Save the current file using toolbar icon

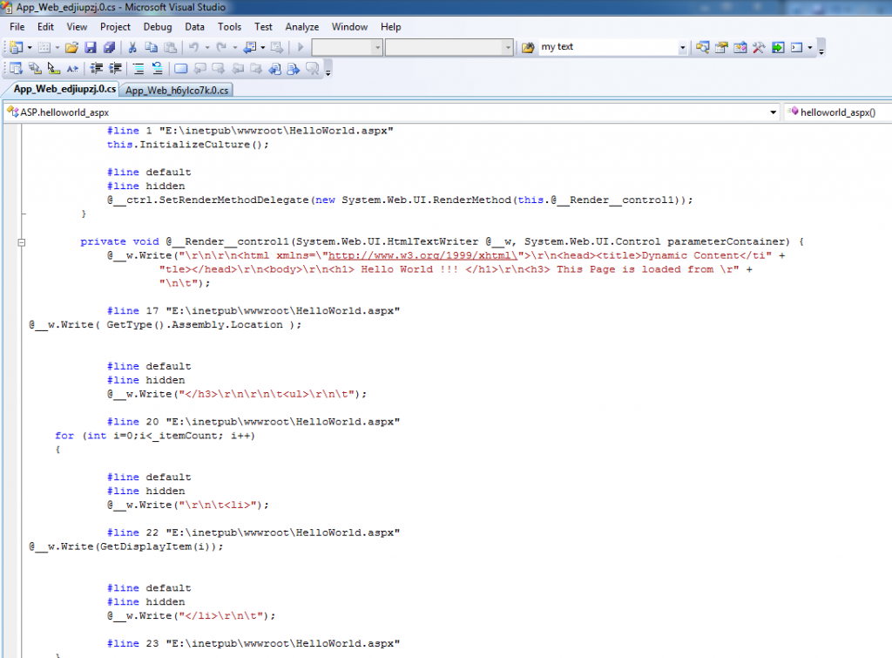tap(90, 46)
